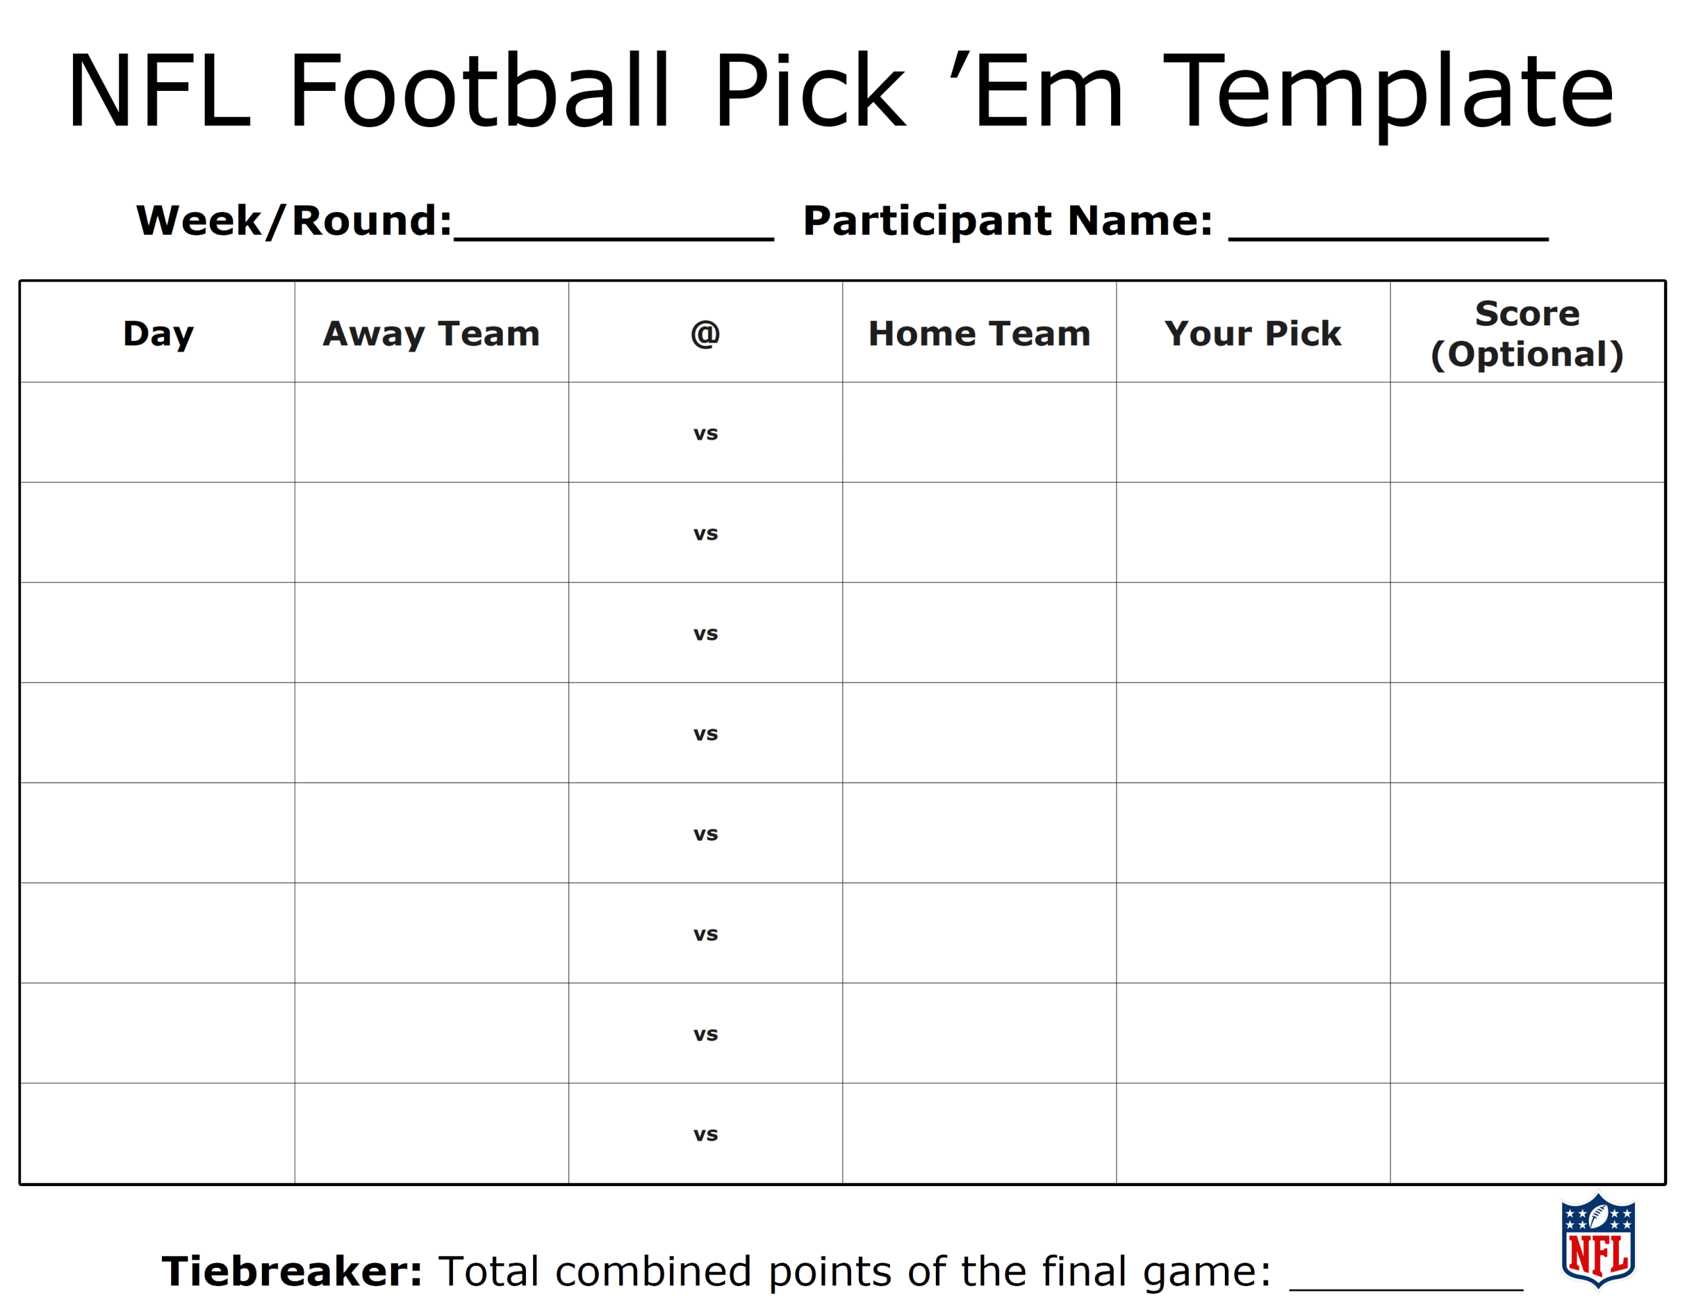
Task: Select the Participant Name blank field
Action: pos(1388,232)
